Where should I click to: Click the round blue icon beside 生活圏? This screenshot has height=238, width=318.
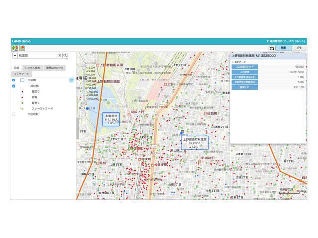coord(71,79)
